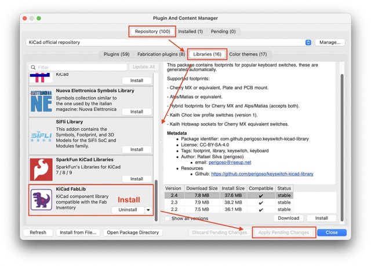Click the Manage... button
The image size is (371, 266).
[330, 42]
